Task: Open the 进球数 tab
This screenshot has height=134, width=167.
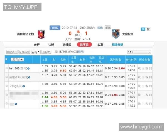Action: 67,45
